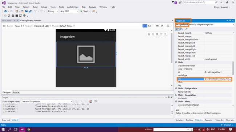Switch designer to landscape orientation
Screen dimensions: 236x132
[150, 26]
